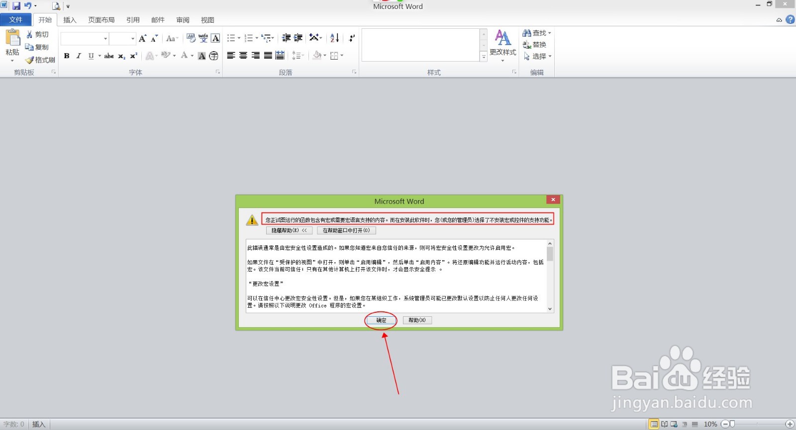Click the font color button
Image resolution: width=796 pixels, height=430 pixels.
[185, 55]
